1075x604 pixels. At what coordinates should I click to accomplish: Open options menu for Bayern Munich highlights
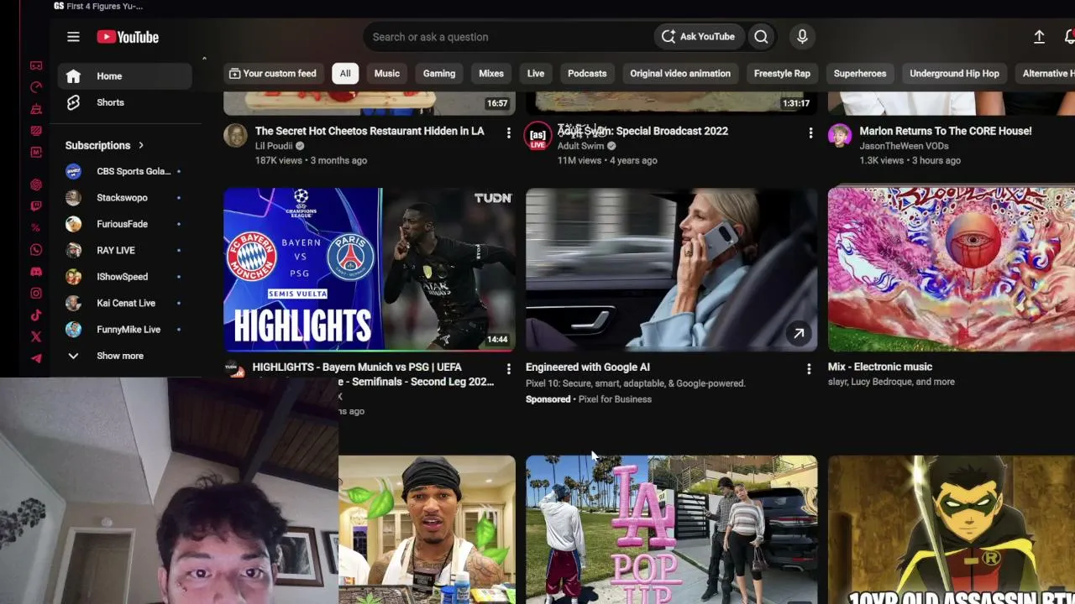508,368
